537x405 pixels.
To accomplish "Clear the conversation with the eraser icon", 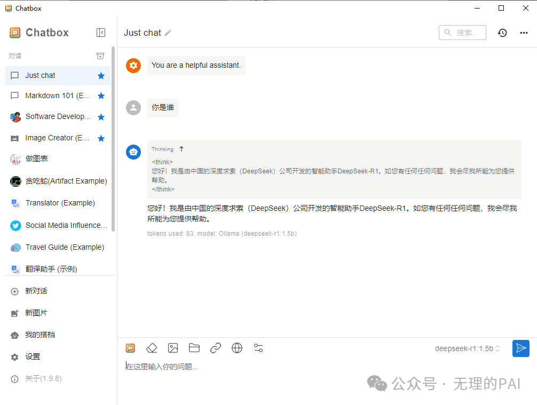I will point(152,348).
